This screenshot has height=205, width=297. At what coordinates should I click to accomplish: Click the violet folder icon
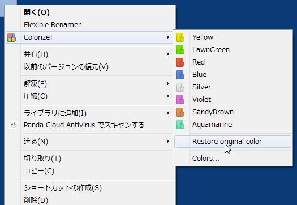(x=180, y=100)
